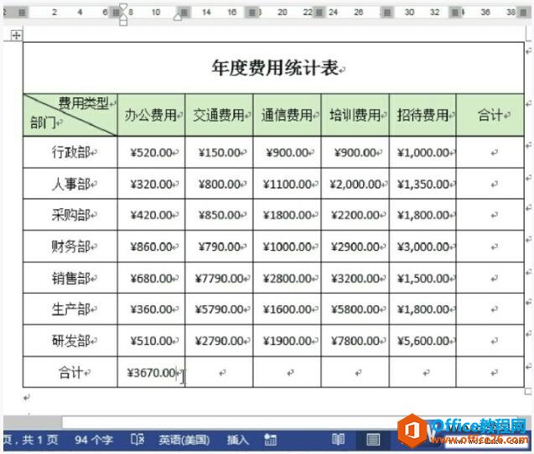
Task: Click the 英语(美国) language indicator
Action: point(184,440)
